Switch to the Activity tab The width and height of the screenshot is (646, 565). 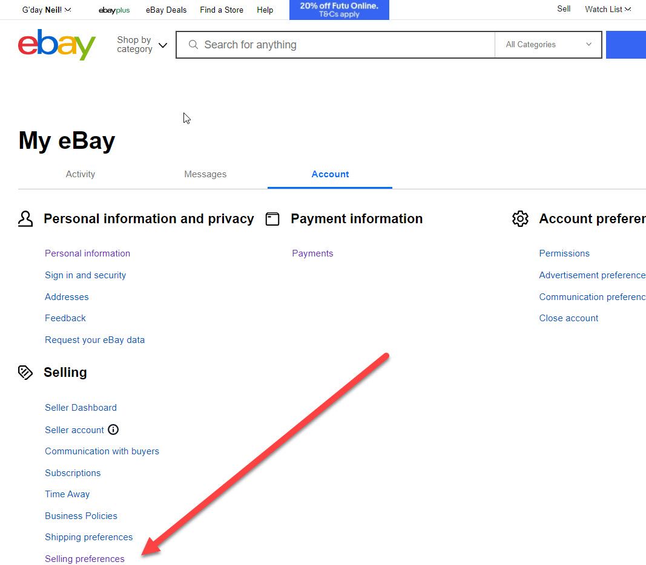tap(81, 174)
